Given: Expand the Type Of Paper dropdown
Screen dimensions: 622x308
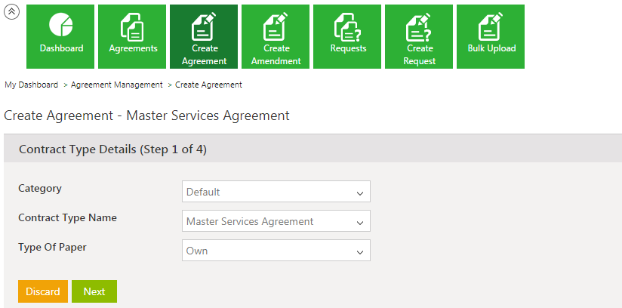Looking at the screenshot, I should coord(276,251).
